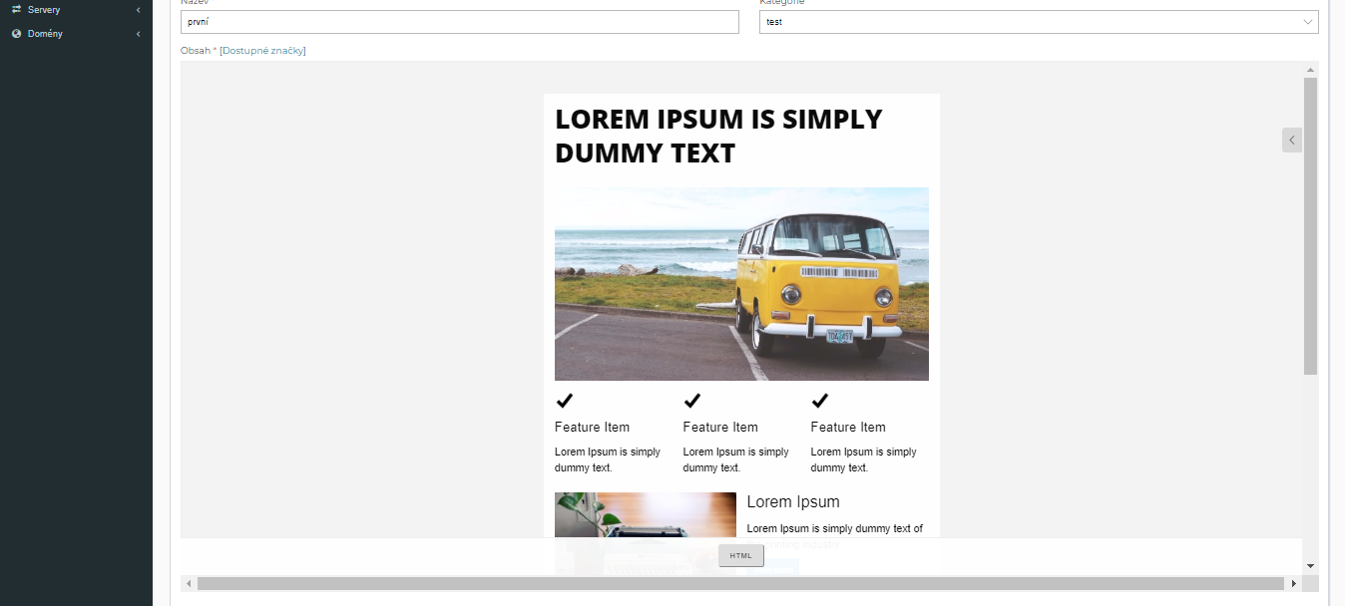Viewport: 1345px width, 606px height.
Task: Click the third Feature Item checkmark icon
Action: tap(820, 401)
